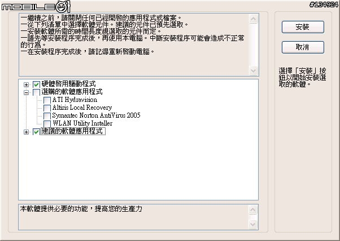Click description box scroll down arrow
Image resolution: width=340 pixels, height=241 pixels.
[252, 224]
